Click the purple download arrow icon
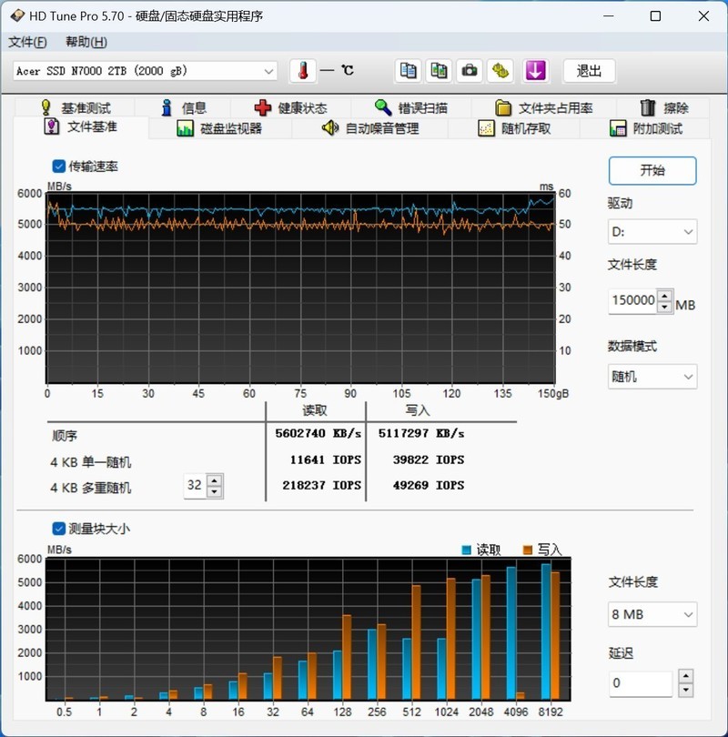 [536, 71]
